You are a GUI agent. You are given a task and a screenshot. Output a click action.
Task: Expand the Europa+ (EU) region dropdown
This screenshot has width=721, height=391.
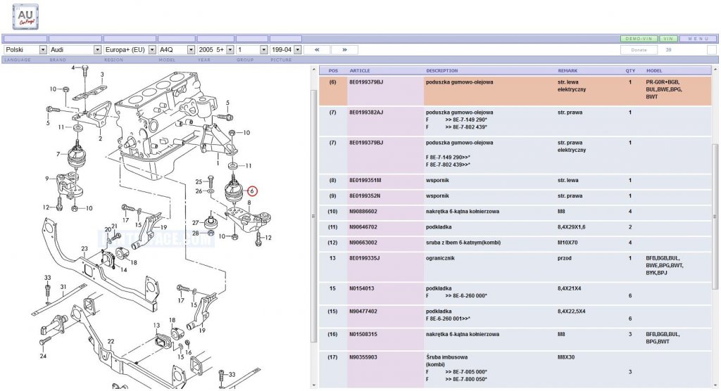(x=130, y=50)
